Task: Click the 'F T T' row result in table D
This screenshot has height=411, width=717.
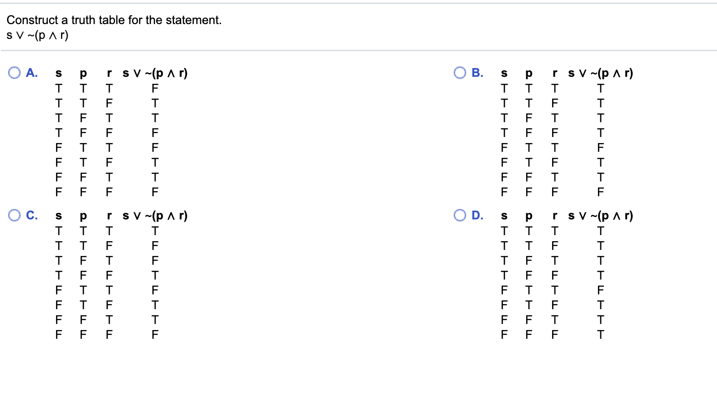Action: 600,290
